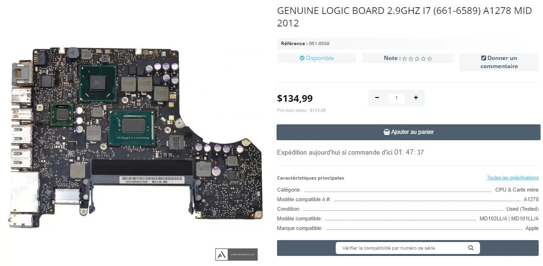This screenshot has height=266, width=543.
Task: Click the Prix hors taxes line
Action: tap(301, 110)
